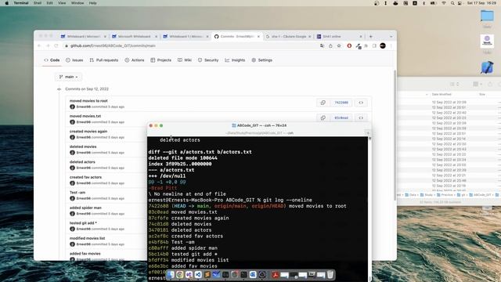The width and height of the screenshot is (501, 282).
Task: Click translate page icon in address bar
Action: [322, 45]
